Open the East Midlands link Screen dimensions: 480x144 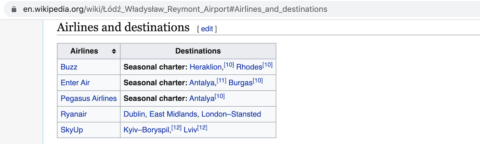point(173,114)
